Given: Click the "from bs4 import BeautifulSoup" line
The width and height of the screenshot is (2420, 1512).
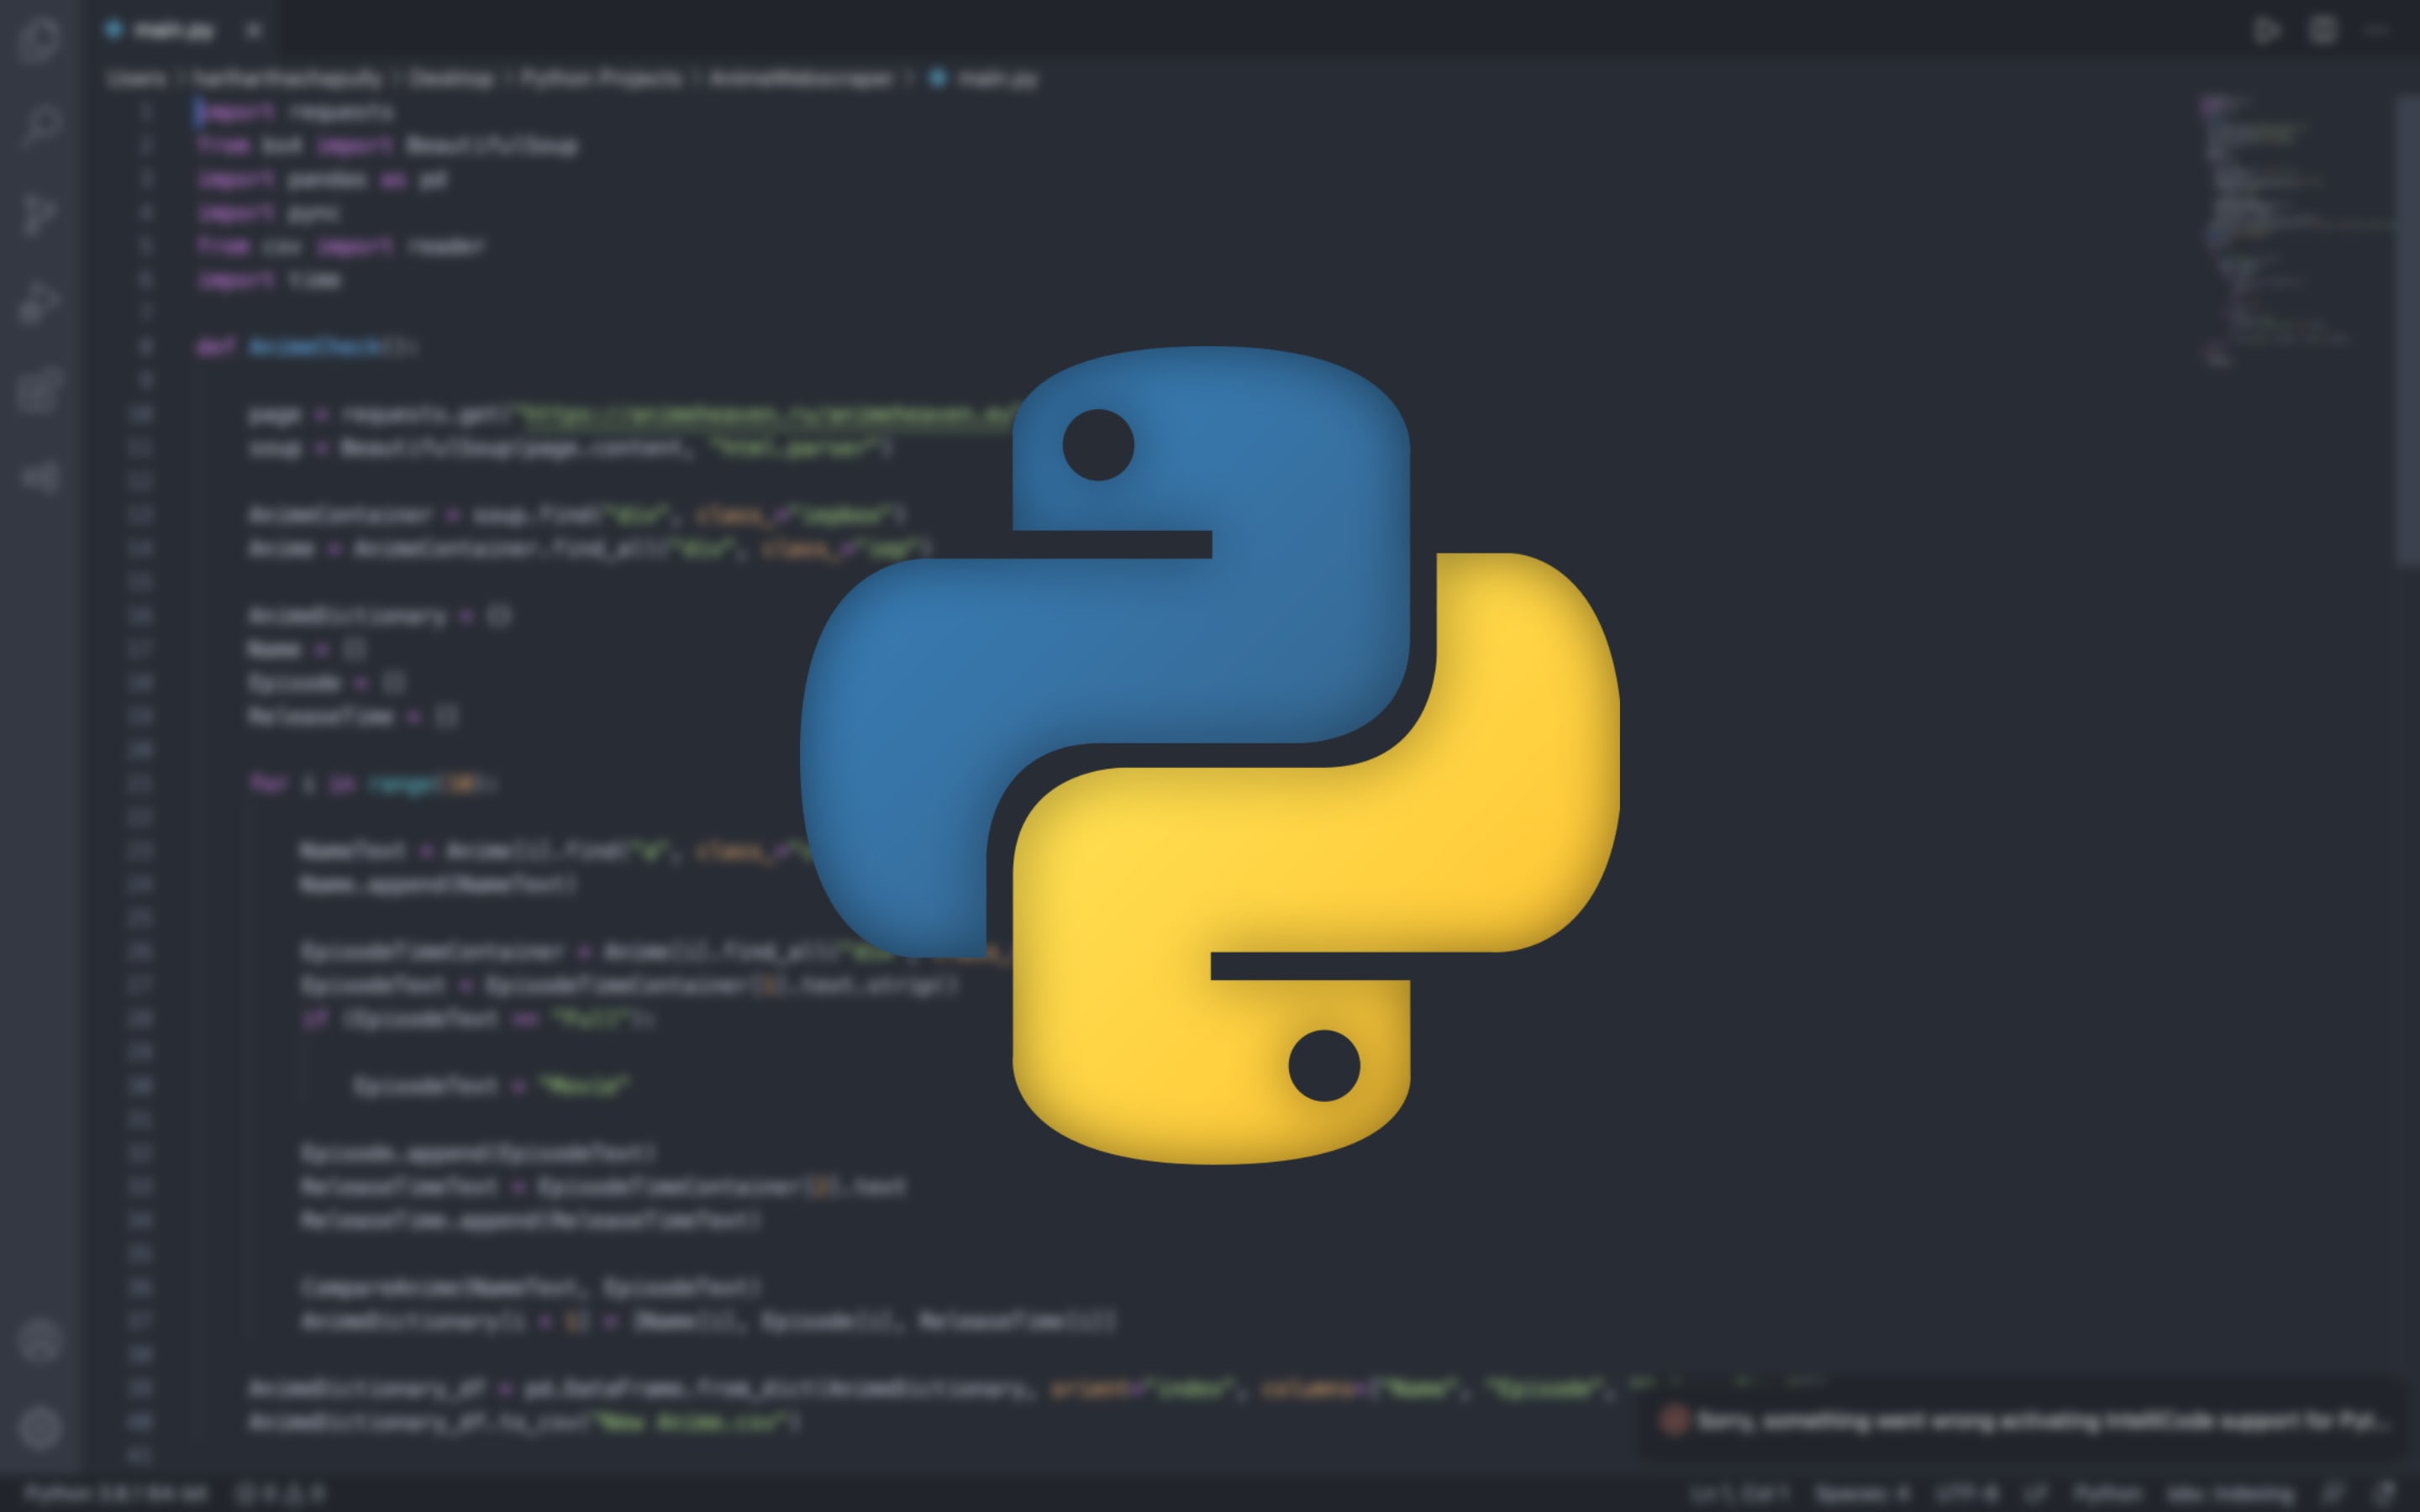Looking at the screenshot, I should tap(387, 146).
